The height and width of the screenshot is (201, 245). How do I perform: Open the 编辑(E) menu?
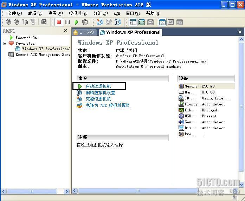click(35, 13)
